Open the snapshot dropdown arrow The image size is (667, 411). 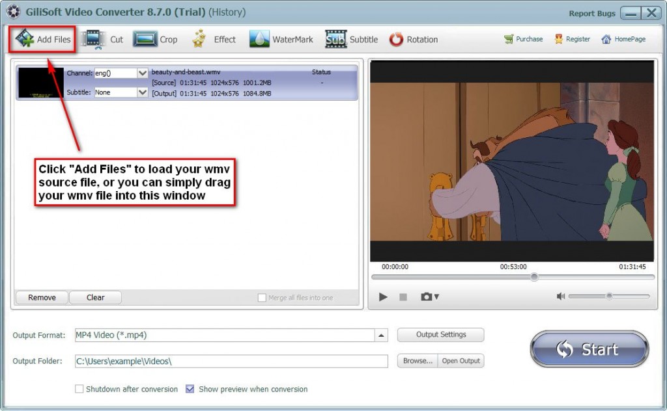436,297
